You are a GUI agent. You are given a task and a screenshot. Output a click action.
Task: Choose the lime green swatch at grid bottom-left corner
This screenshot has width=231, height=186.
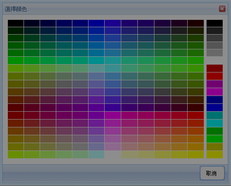(16, 155)
